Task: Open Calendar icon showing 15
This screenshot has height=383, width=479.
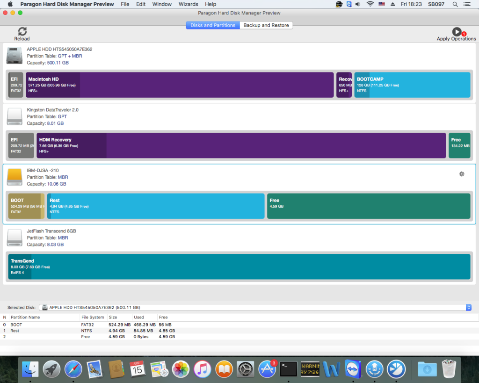Action: [x=138, y=369]
